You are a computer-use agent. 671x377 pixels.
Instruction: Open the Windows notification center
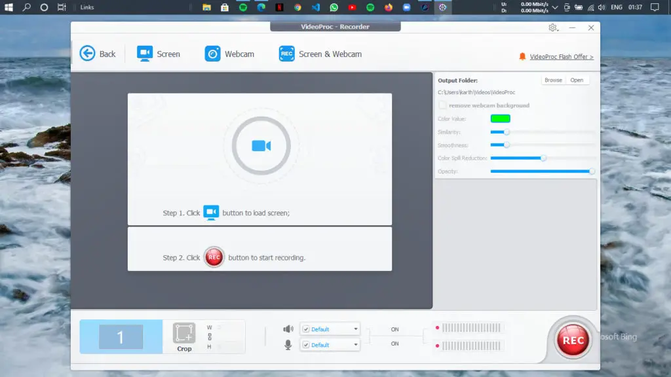tap(655, 7)
